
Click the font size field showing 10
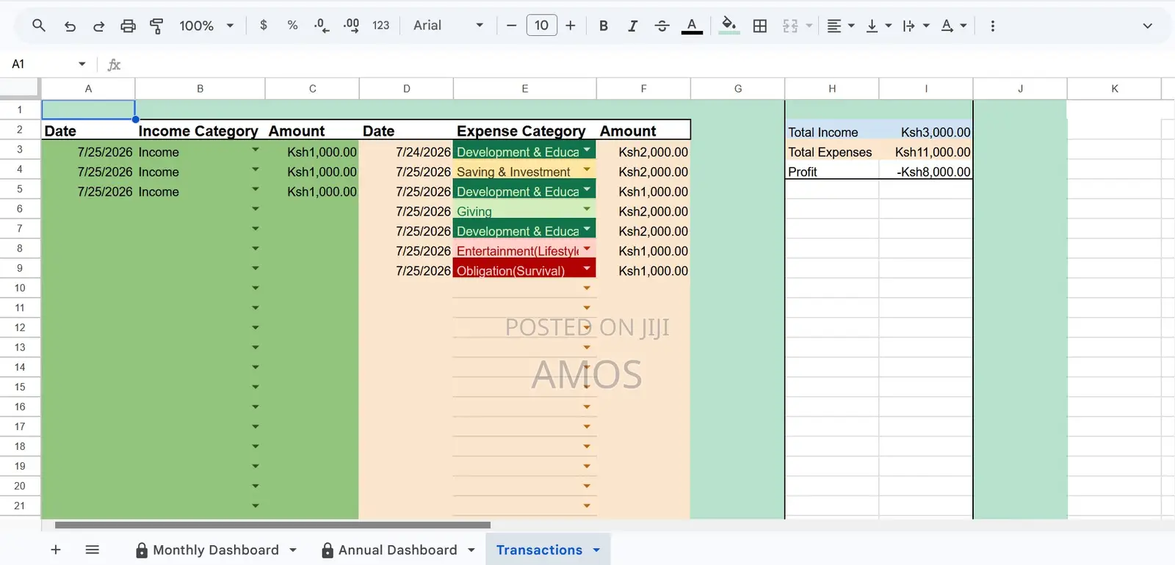(541, 26)
